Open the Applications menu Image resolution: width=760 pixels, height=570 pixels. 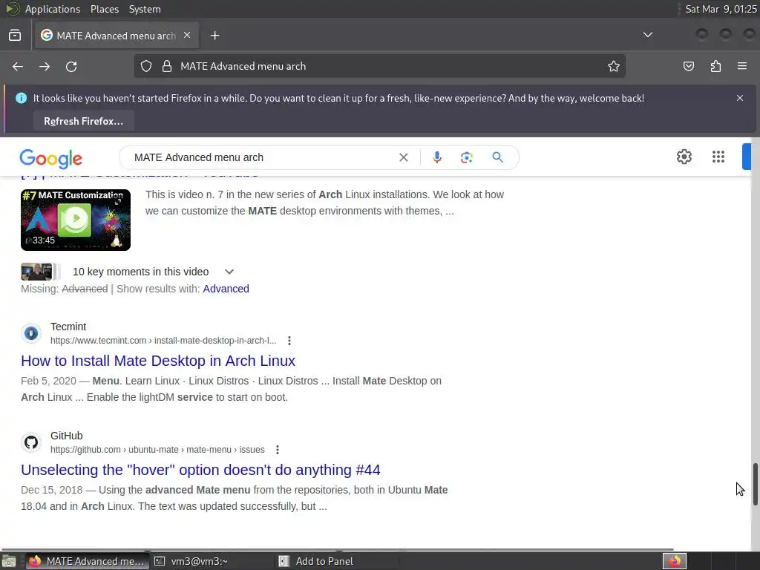click(x=53, y=9)
